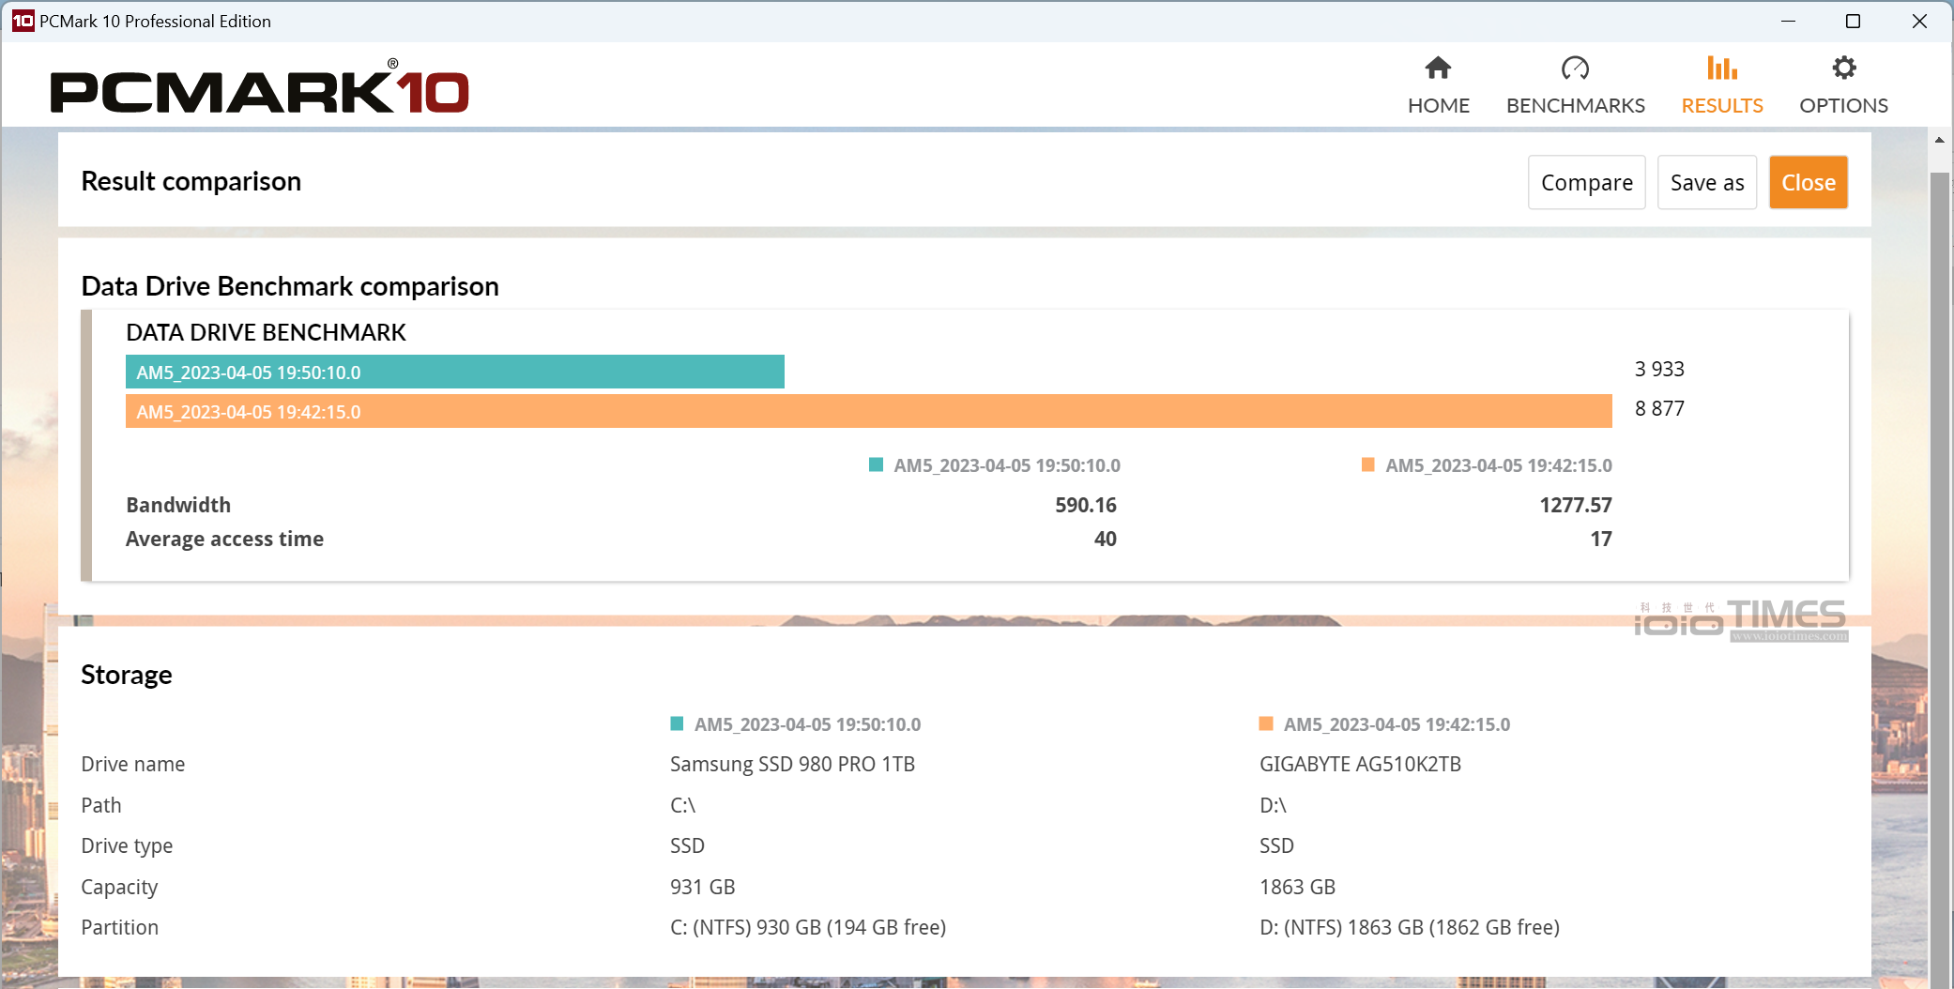The image size is (1954, 989).
Task: Select access time value 17
Action: pos(1600,539)
